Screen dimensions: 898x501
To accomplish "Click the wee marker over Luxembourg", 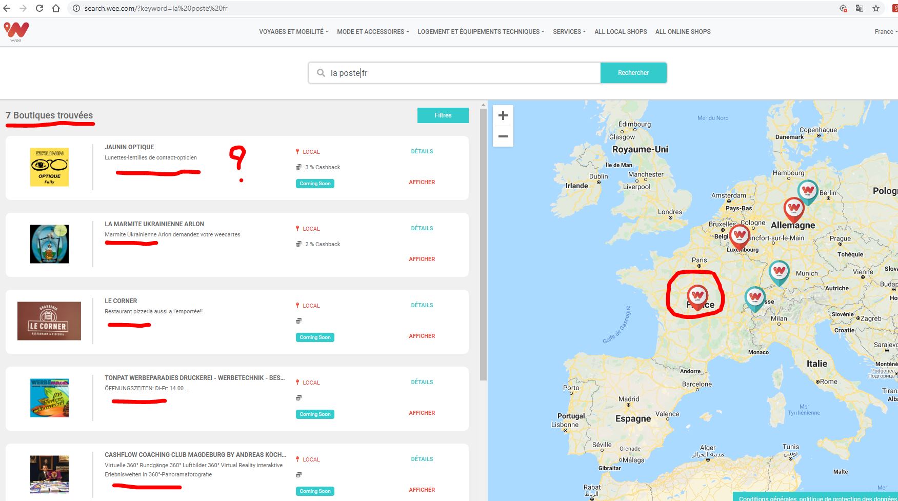I will click(x=739, y=236).
